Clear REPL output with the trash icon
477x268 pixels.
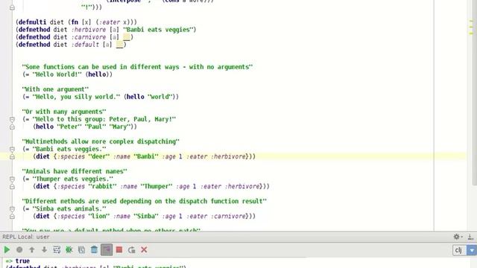(94, 250)
